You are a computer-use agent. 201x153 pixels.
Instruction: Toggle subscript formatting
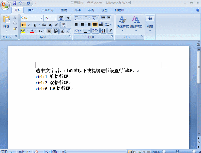50,25
